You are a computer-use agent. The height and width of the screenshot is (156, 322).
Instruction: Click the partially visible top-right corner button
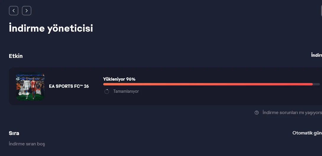tap(321, 11)
